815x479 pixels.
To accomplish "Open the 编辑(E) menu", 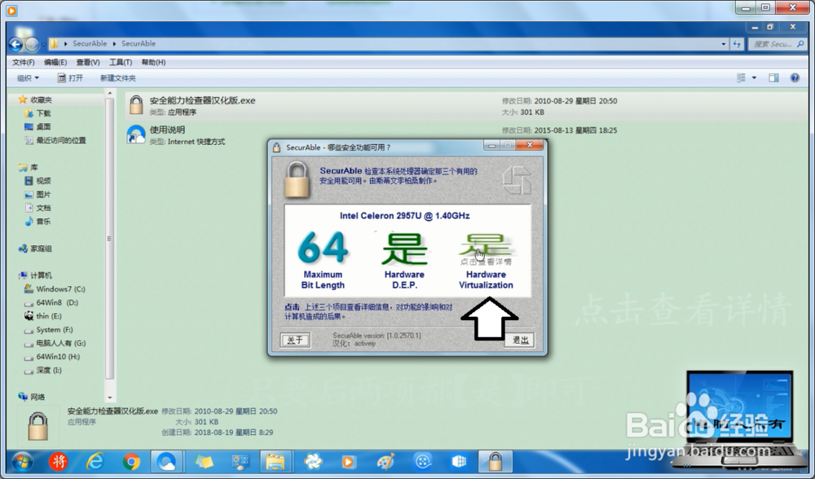I will click(55, 63).
